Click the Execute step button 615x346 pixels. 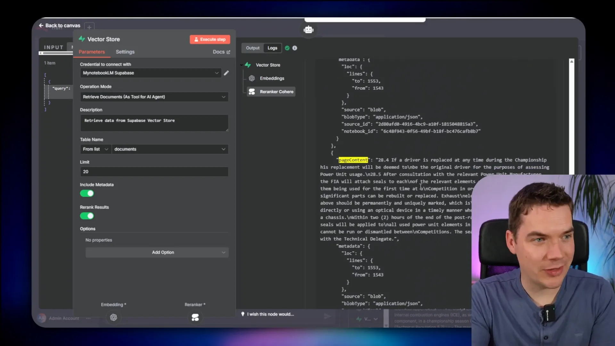pos(210,39)
